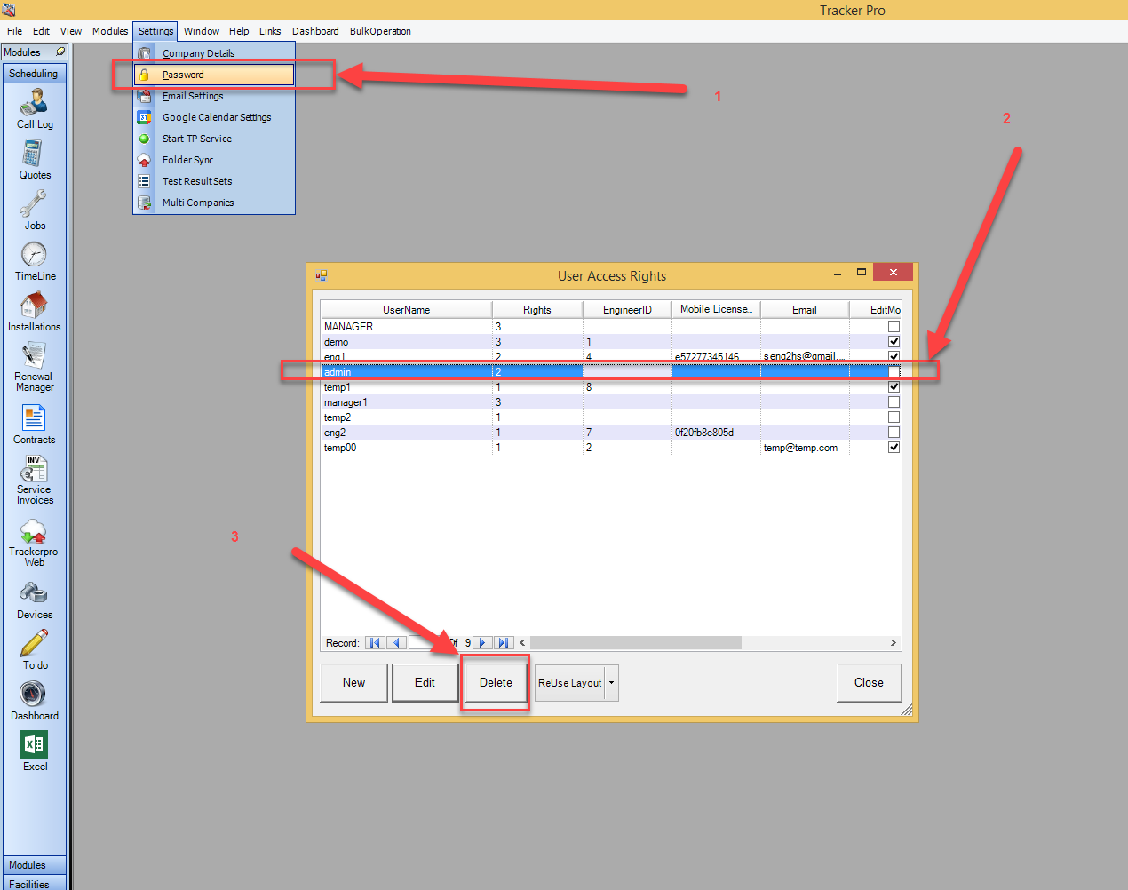Choose Test Result Sets menu entry
1128x890 pixels.
[214, 181]
